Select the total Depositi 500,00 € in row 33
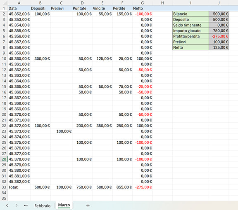The width and height of the screenshot is (238, 210). pos(40,187)
